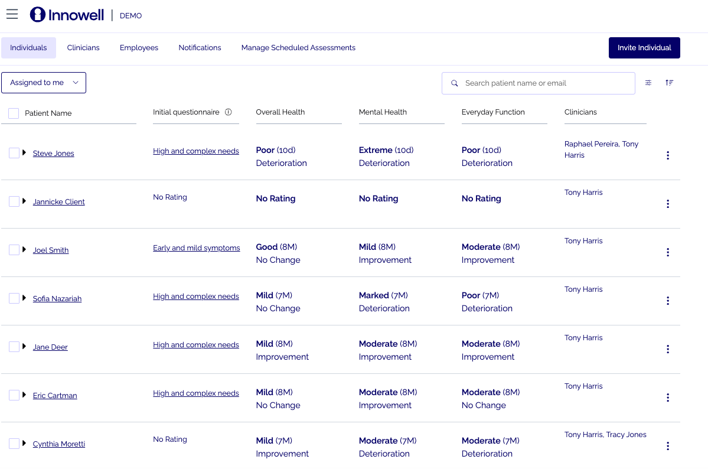Open more options for Sofia Nazariah
Viewport: 708px width, 469px height.
coord(668,301)
